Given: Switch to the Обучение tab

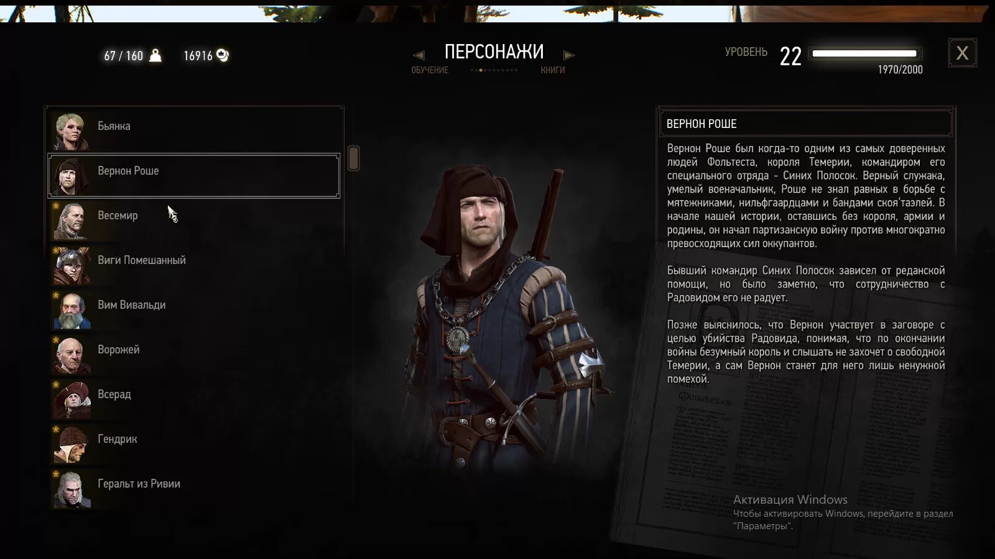Looking at the screenshot, I should (430, 70).
